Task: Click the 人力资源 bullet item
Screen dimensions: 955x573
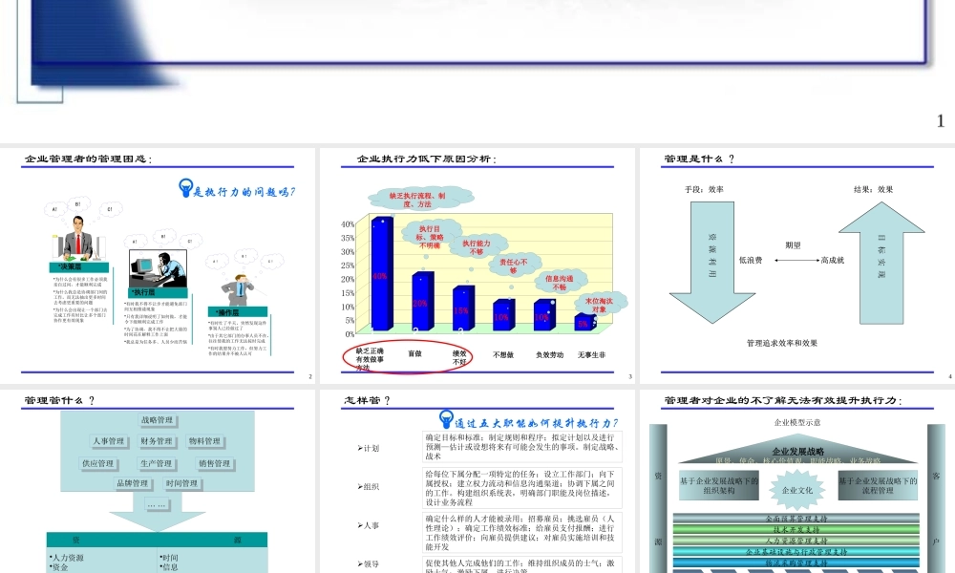Action: pos(67,557)
